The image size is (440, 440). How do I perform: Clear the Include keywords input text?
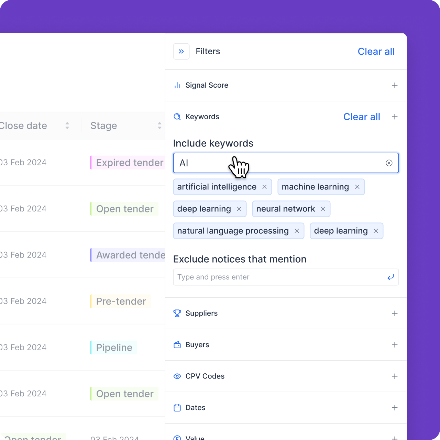[x=389, y=163]
